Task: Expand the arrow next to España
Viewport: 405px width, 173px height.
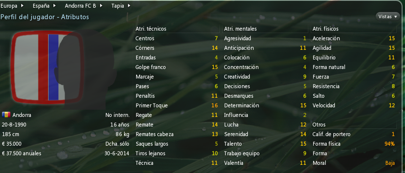Action: point(55,6)
